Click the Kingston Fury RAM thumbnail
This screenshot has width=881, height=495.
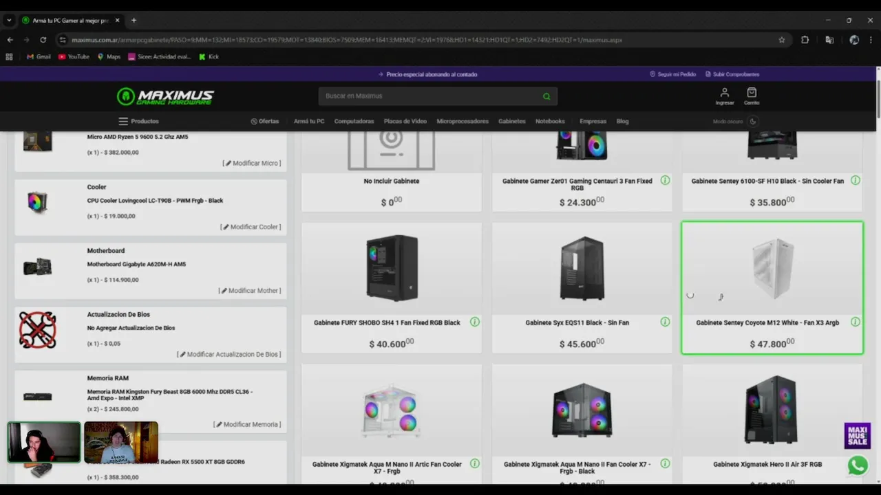38,397
